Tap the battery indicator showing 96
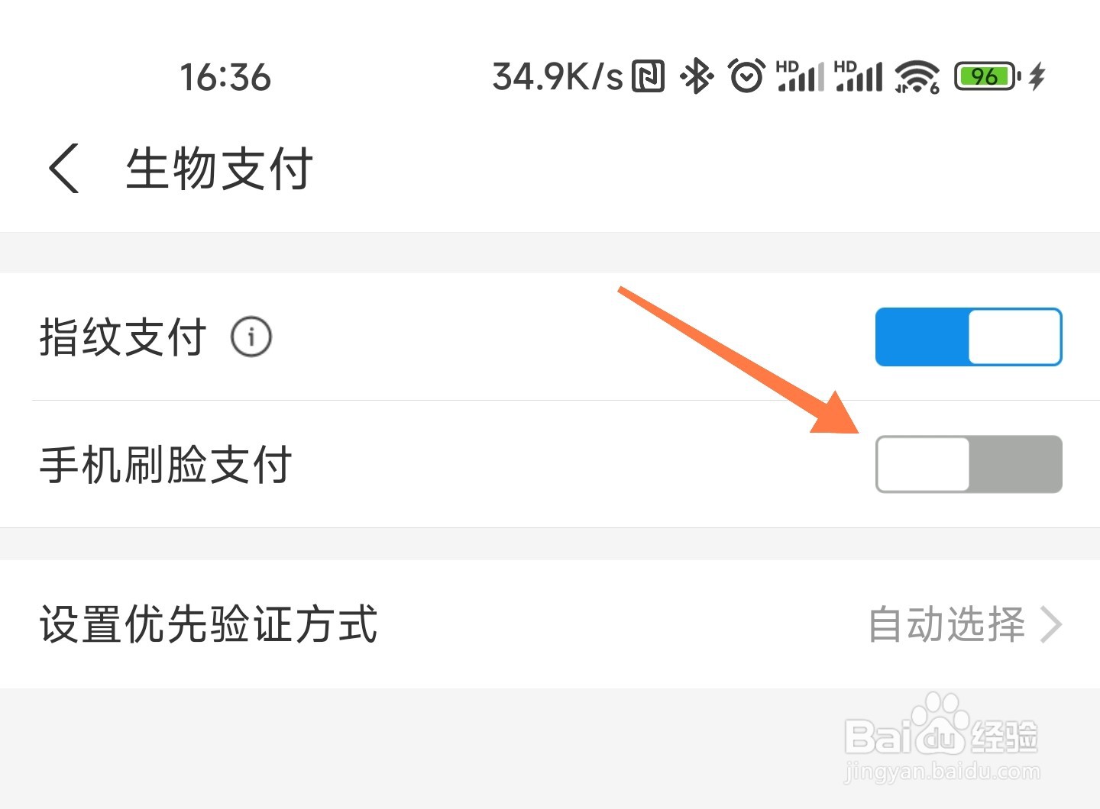 coord(988,76)
